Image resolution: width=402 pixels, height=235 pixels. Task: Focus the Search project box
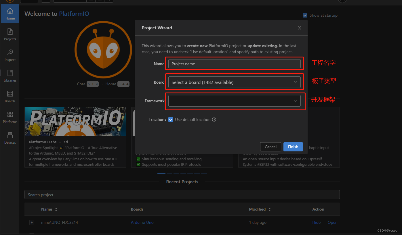[x=182, y=195]
